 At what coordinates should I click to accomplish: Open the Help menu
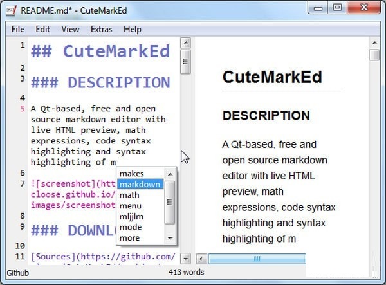(x=133, y=30)
